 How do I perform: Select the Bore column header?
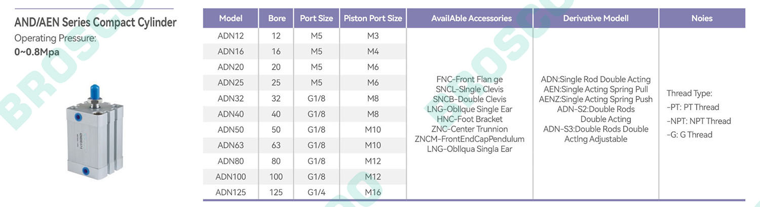pyautogui.click(x=277, y=18)
